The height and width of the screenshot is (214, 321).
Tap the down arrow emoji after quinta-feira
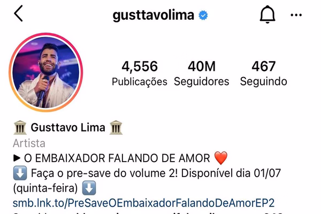89,188
